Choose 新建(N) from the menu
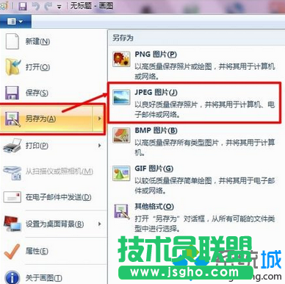The width and height of the screenshot is (285, 284). point(37,41)
